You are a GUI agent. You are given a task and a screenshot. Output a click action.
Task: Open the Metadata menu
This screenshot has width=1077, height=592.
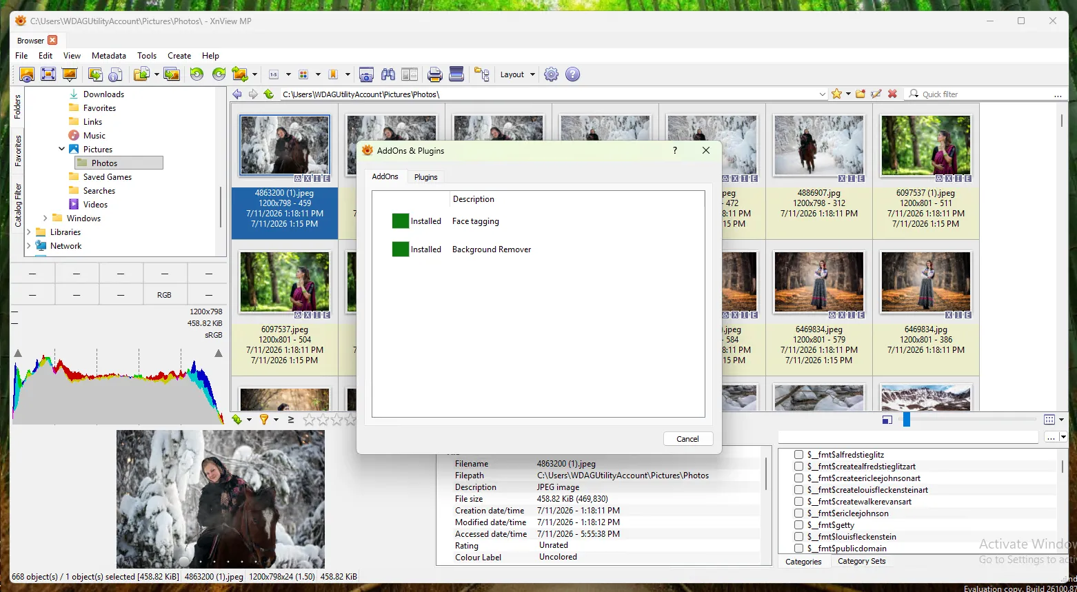(109, 56)
